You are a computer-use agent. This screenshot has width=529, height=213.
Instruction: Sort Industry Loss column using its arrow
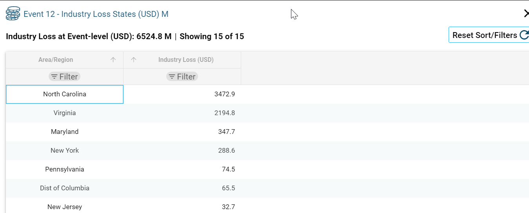tap(134, 60)
